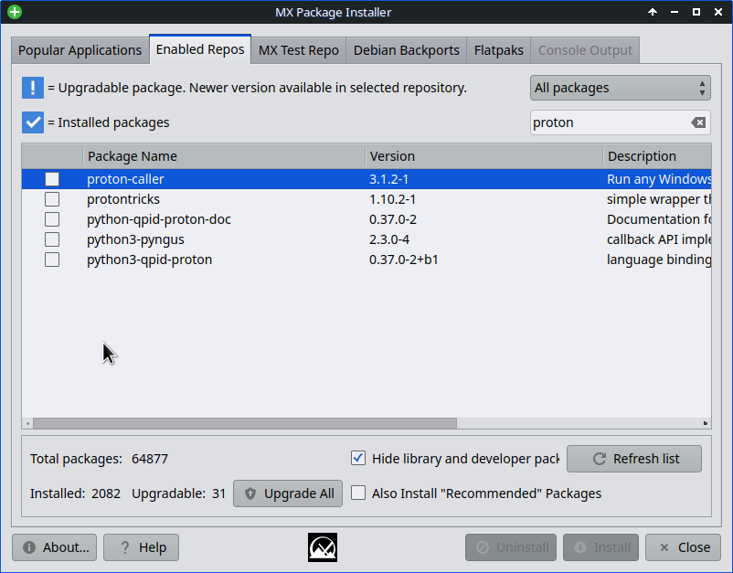Close window using title bar X
Screen dimensions: 733x573
[x=718, y=12]
